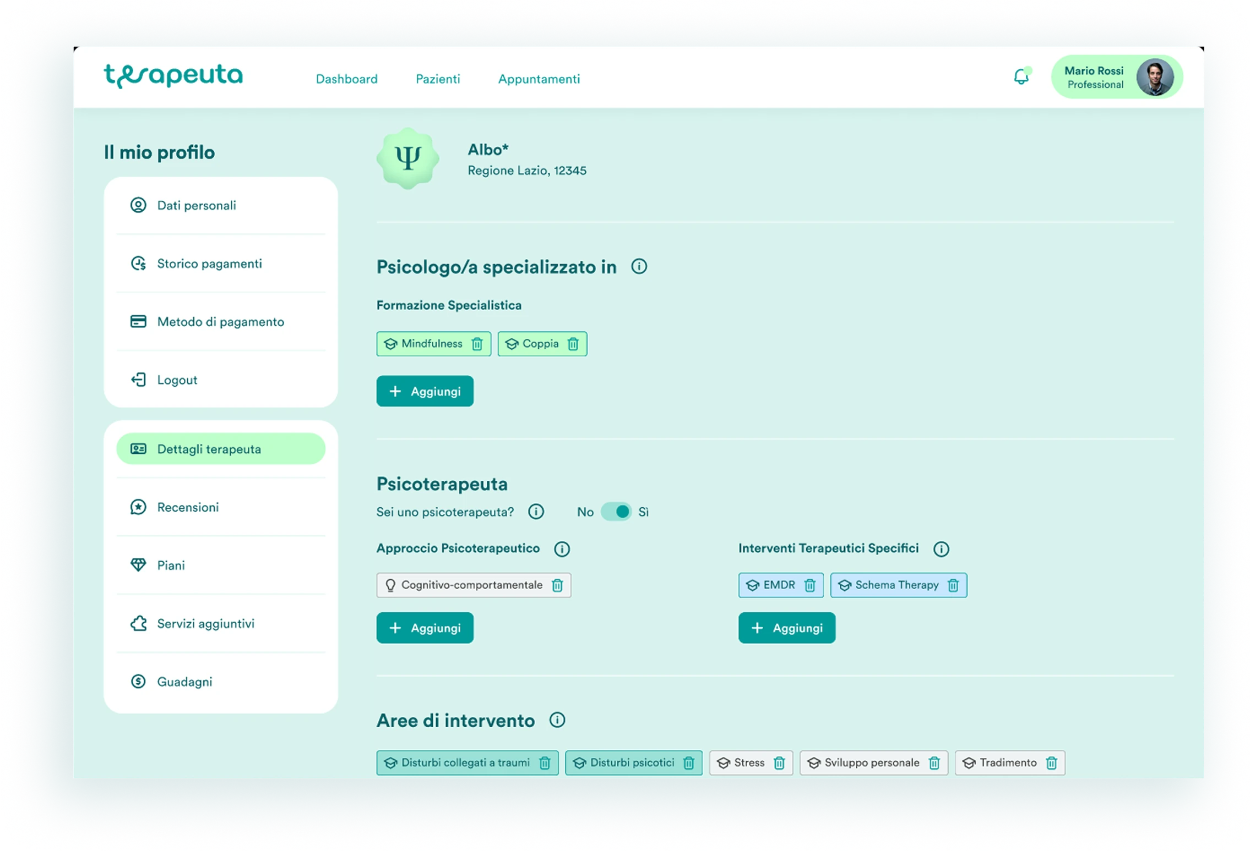Click the Albo psi badge icon
Image resolution: width=1250 pixels, height=851 pixels.
click(x=407, y=158)
